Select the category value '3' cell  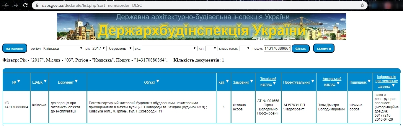coord(223,107)
